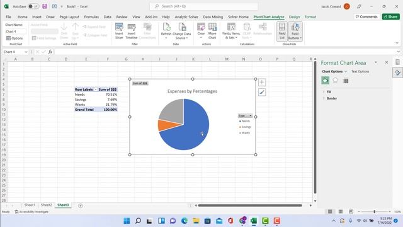Select Page Layout view in status bar
Screen dimensions: 403x227
341,212
